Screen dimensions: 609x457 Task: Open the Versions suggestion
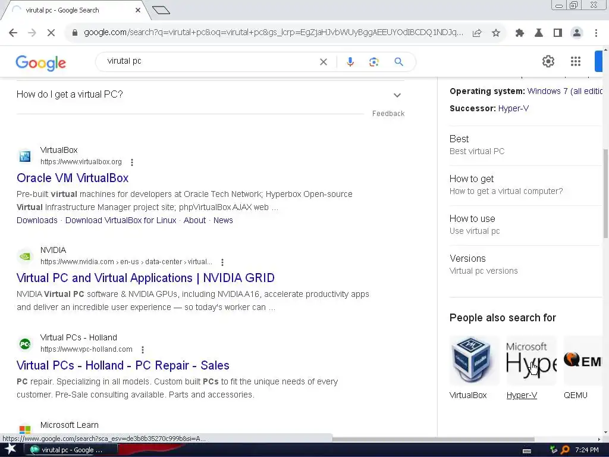(526, 265)
